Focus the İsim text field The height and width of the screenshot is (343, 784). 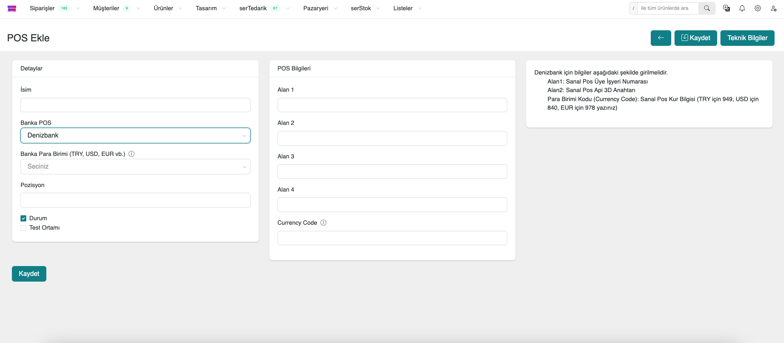[x=135, y=105]
